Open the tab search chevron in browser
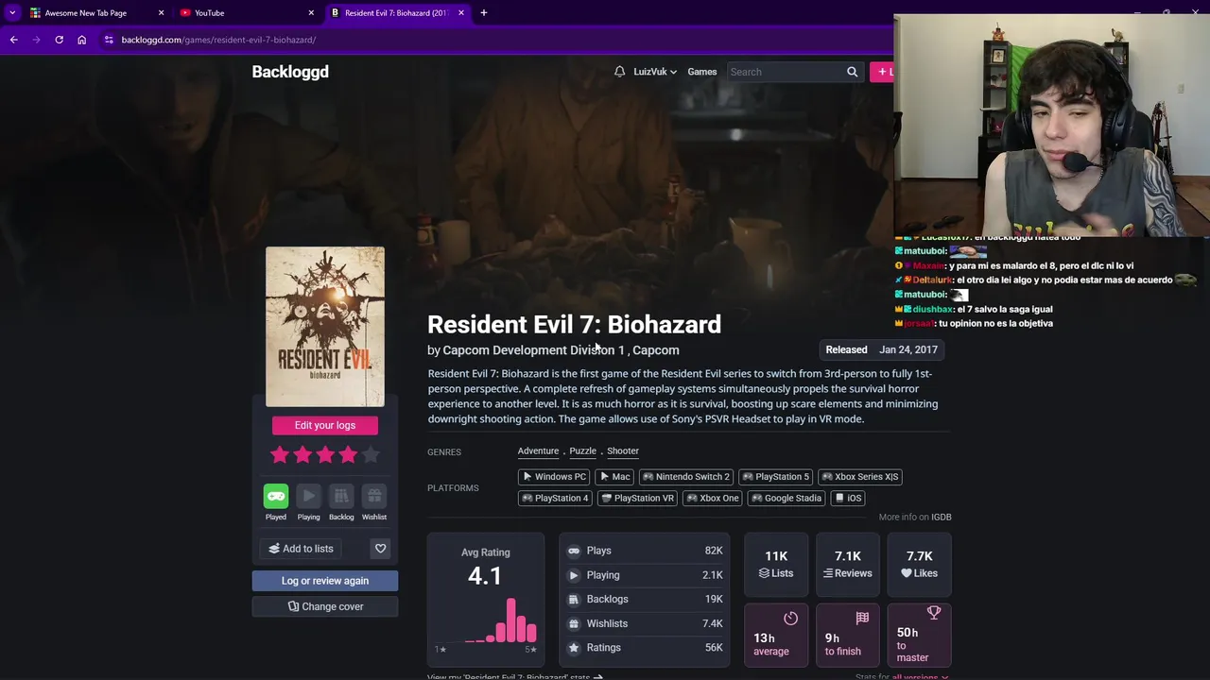 [12, 13]
